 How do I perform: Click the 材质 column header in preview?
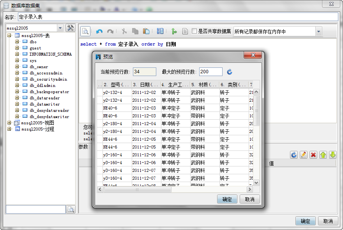point(205,85)
